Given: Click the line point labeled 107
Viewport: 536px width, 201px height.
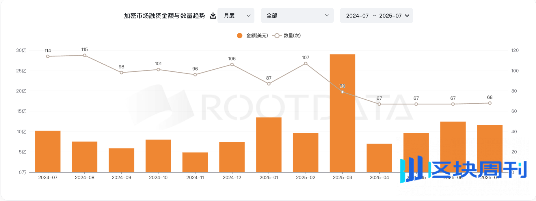Looking at the screenshot, I should [306, 63].
